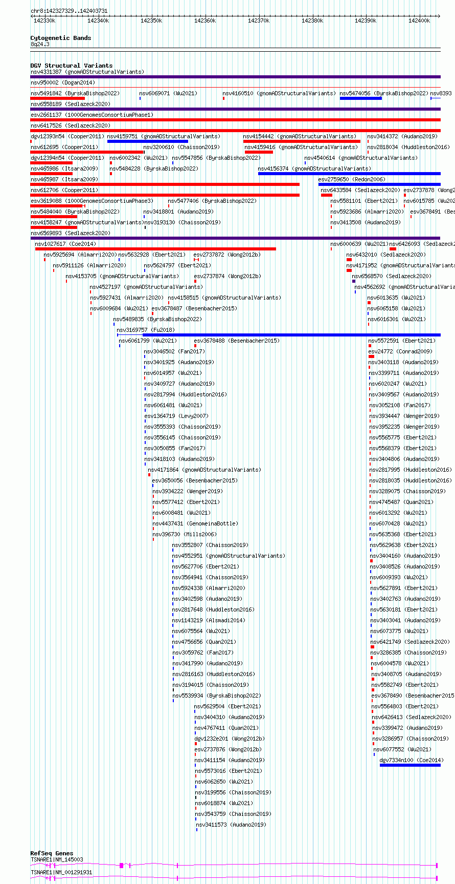Click the 142400k ruler tick label
455x884 pixels.
419,20
